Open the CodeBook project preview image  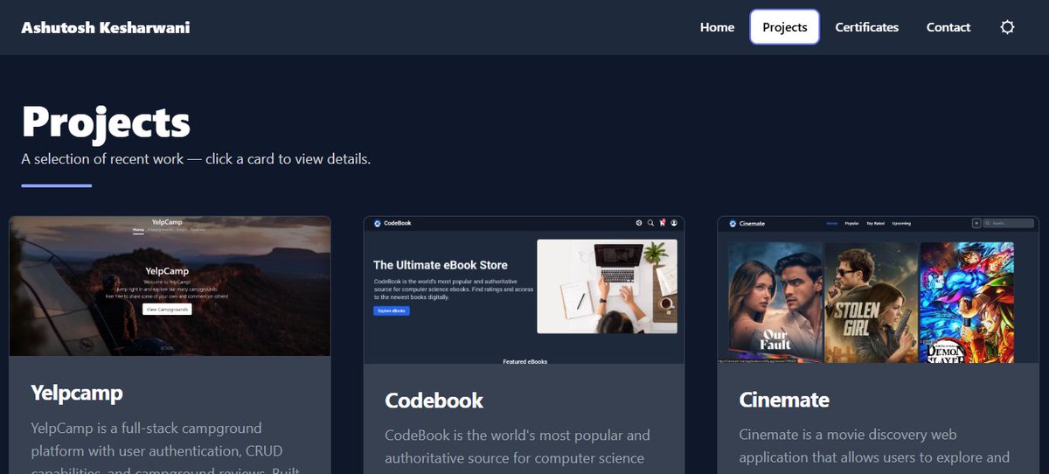[x=524, y=289]
